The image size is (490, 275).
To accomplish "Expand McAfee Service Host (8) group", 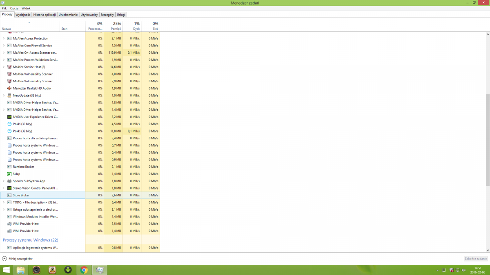I will (x=4, y=67).
